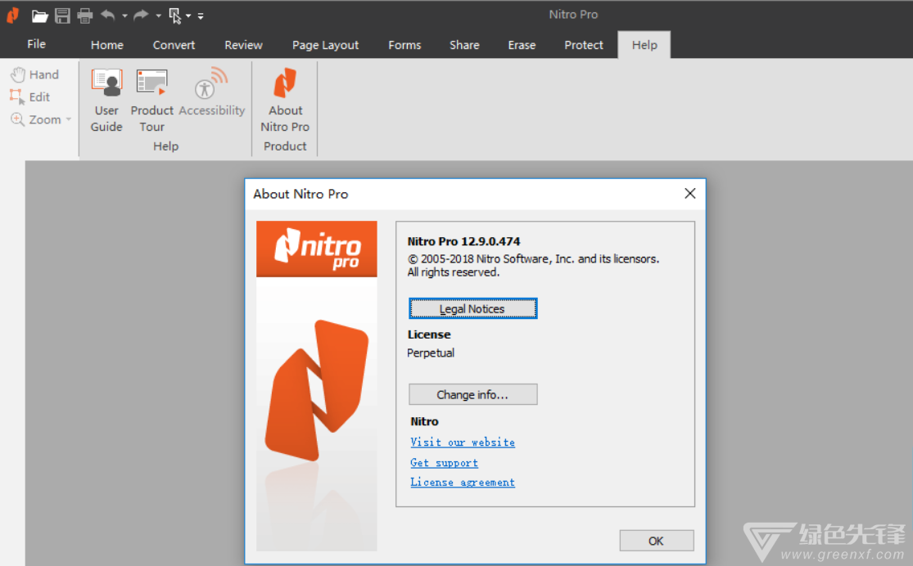This screenshot has height=566, width=913.
Task: Print using the printer icon
Action: [x=85, y=16]
